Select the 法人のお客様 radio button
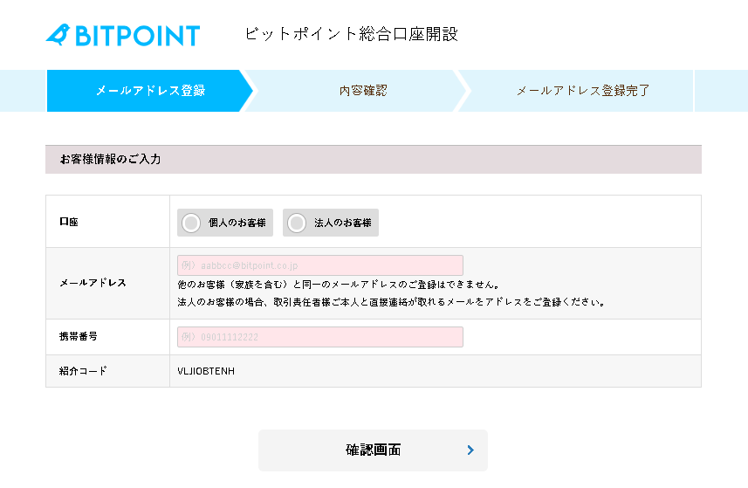The height and width of the screenshot is (488, 748). (297, 223)
